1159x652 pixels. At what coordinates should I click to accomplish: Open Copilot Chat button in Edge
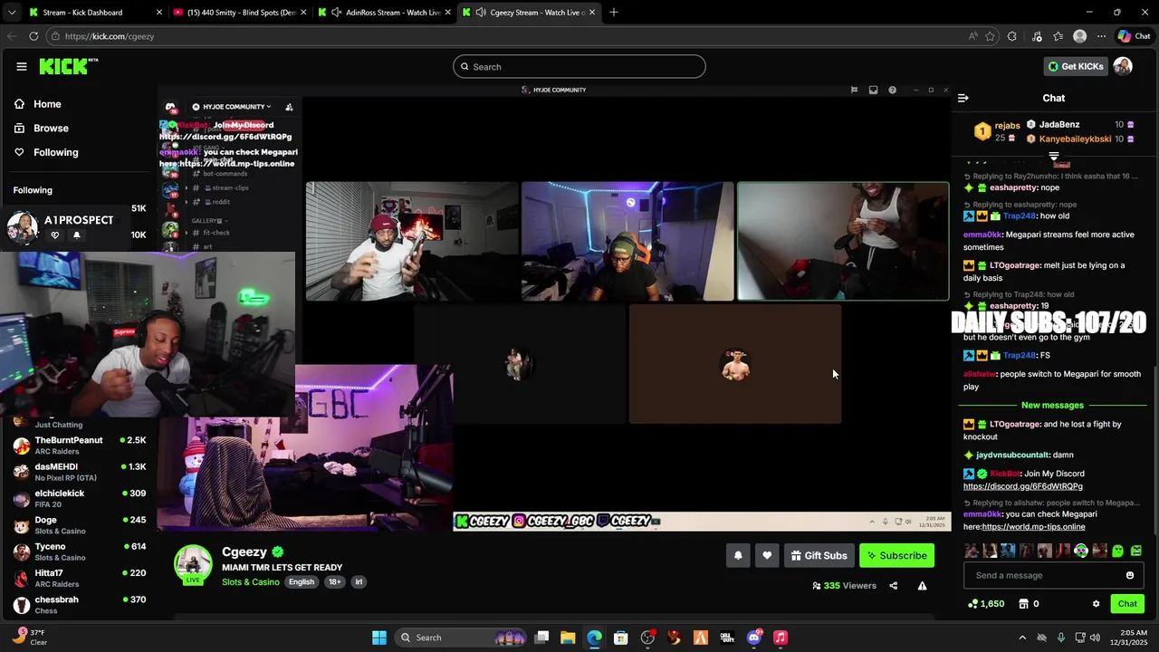[1134, 36]
